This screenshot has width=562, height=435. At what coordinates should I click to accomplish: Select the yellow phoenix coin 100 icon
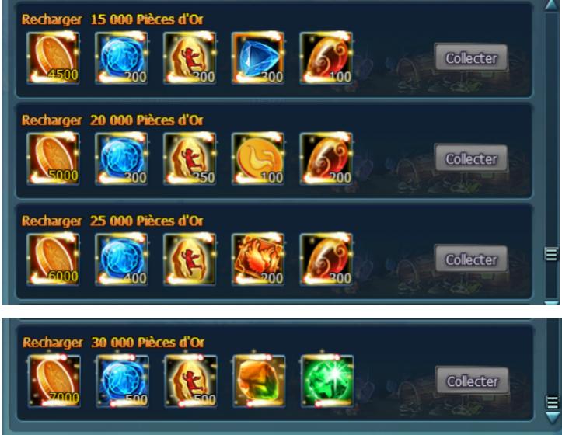pyautogui.click(x=258, y=158)
